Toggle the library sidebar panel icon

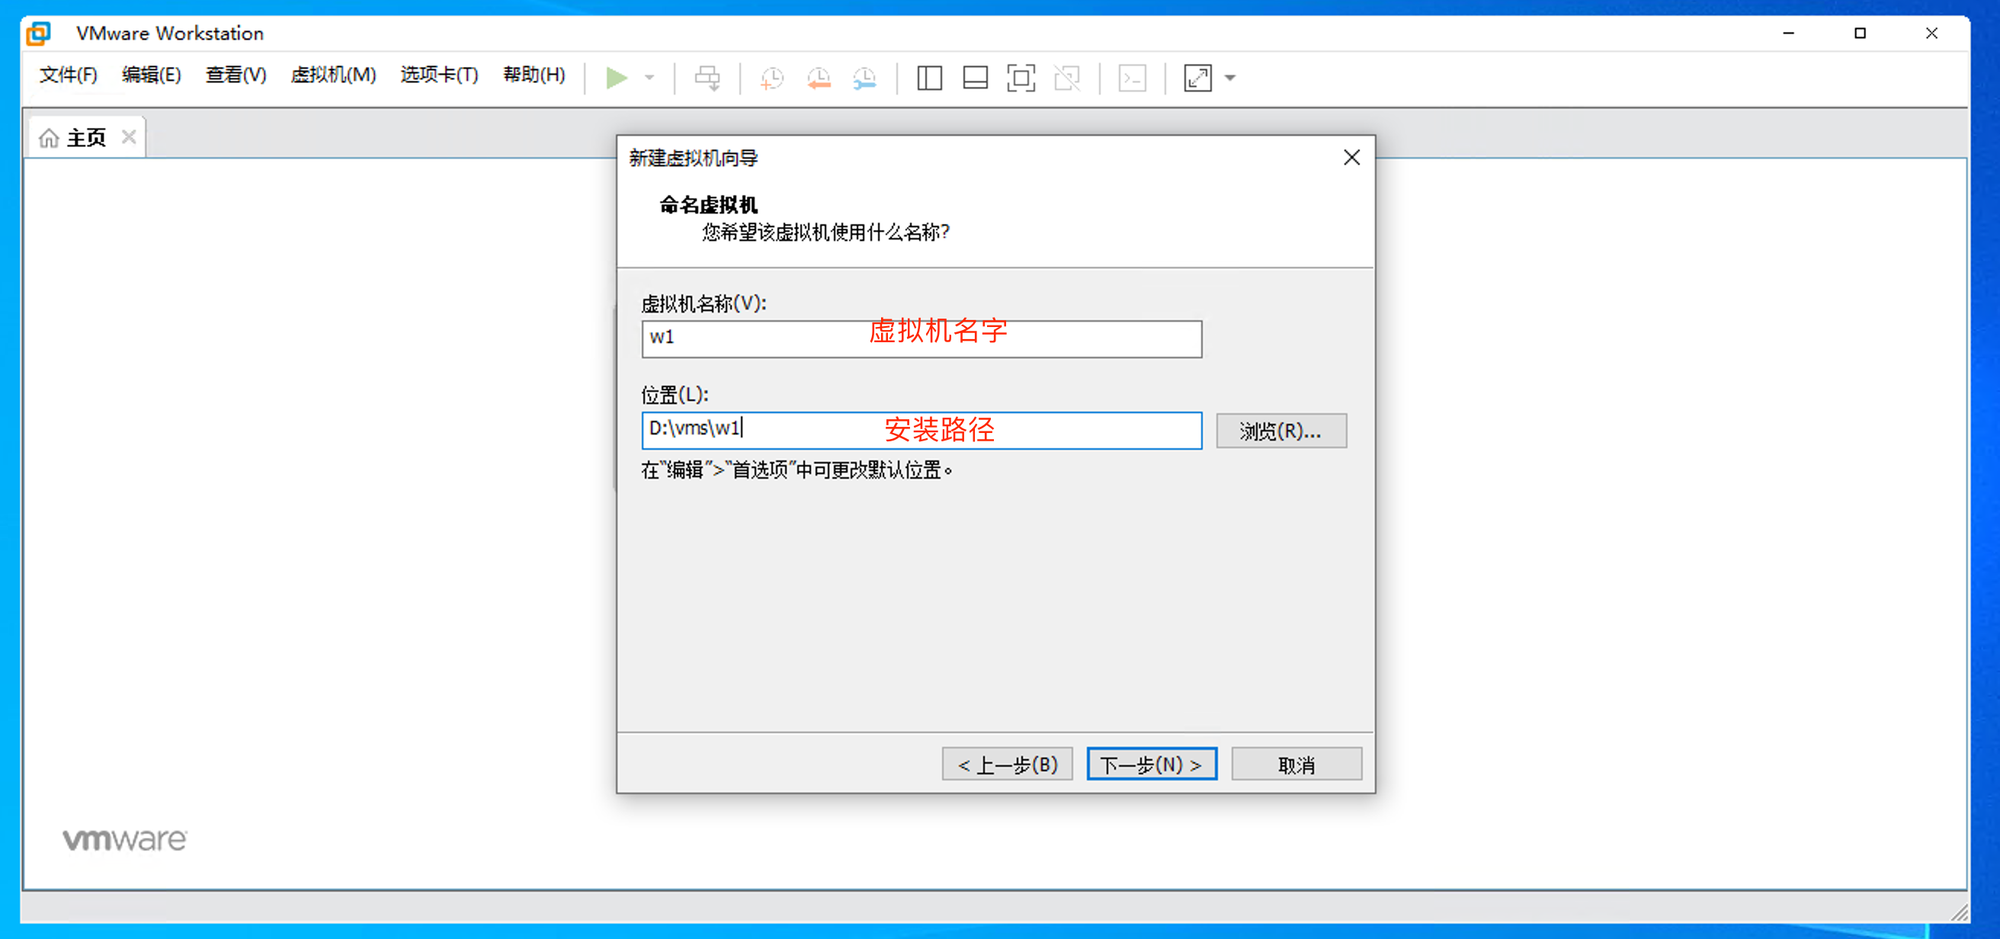coord(928,78)
